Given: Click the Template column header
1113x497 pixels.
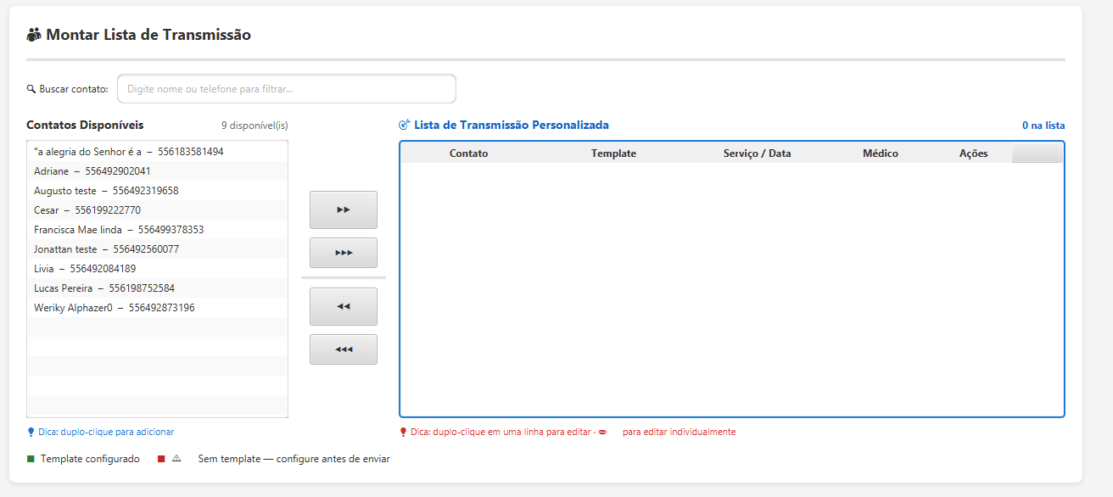Looking at the screenshot, I should (x=613, y=154).
